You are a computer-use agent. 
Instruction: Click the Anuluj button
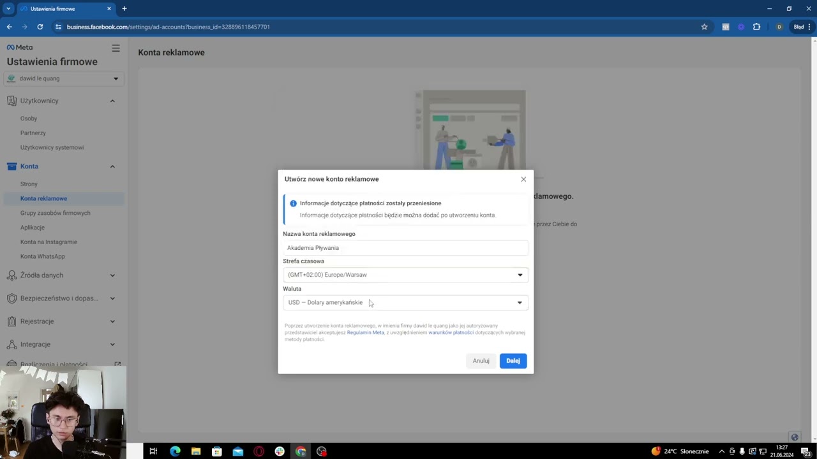click(481, 361)
